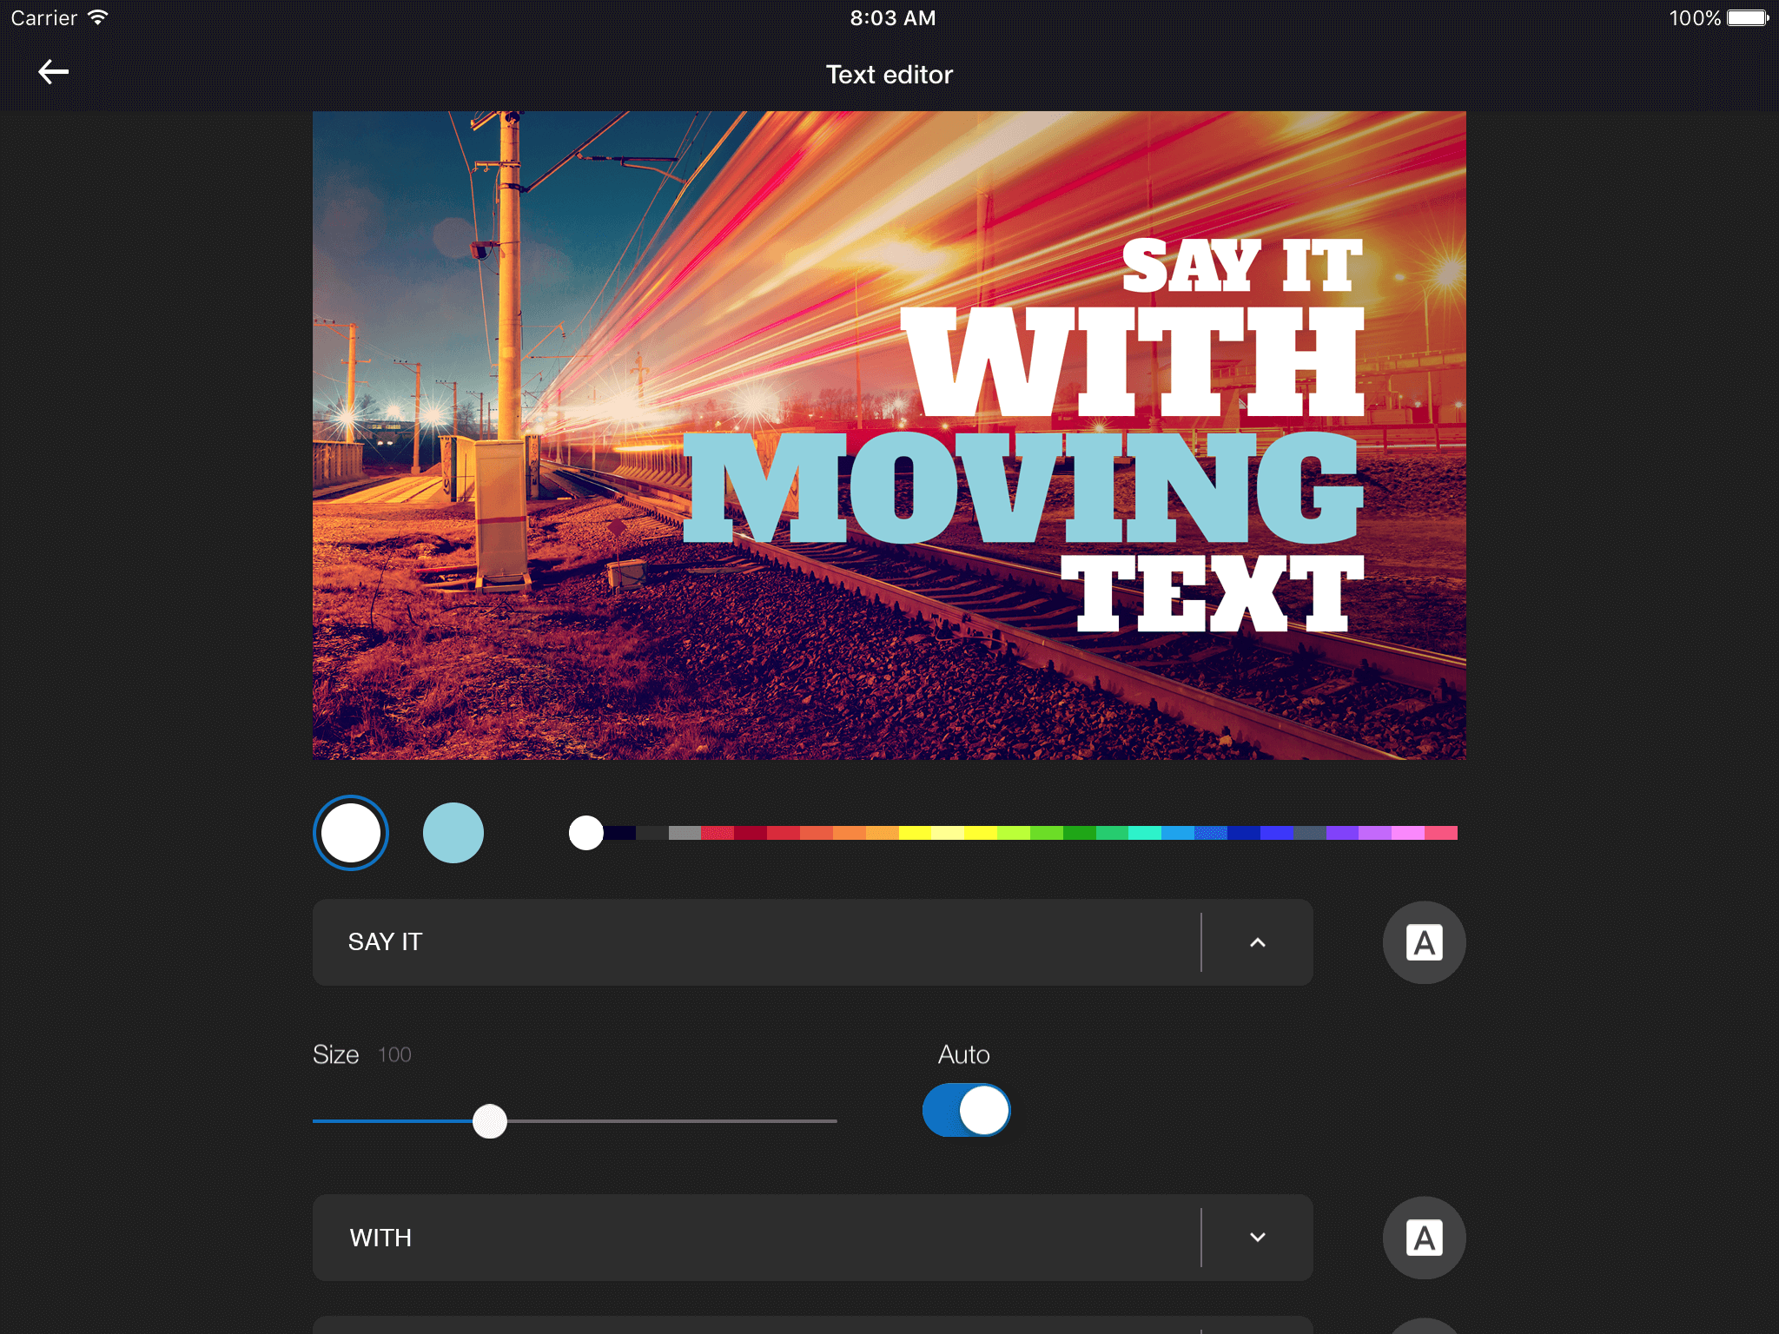1779x1334 pixels.
Task: Pick pink on the color strip
Action: (x=1407, y=833)
